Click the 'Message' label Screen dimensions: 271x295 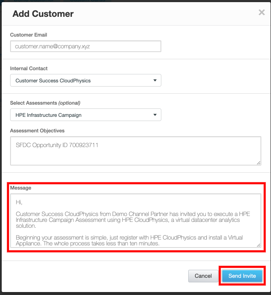(x=21, y=188)
